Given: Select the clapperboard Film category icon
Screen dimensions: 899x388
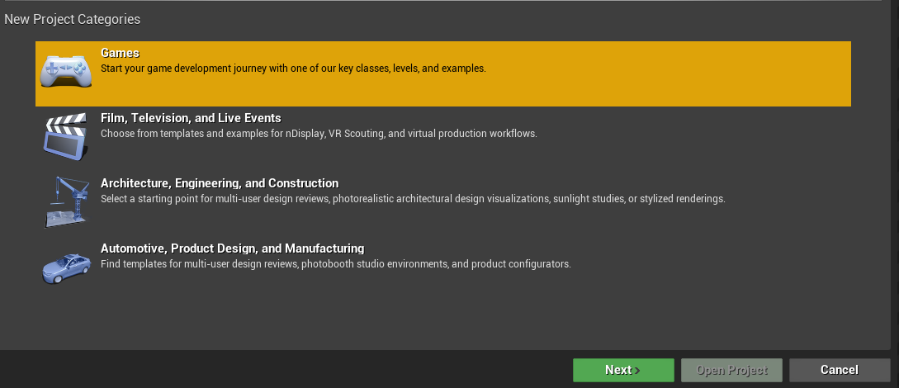Looking at the screenshot, I should [x=66, y=137].
